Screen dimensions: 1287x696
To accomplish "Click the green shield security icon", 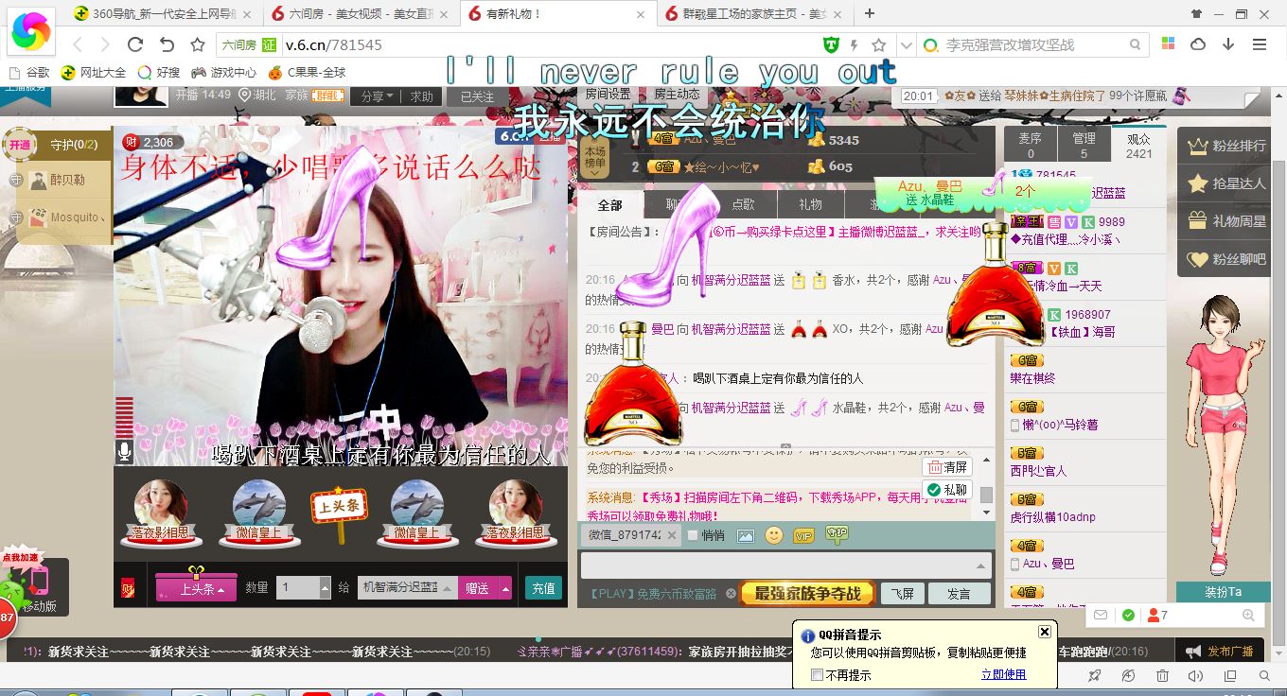I will [831, 44].
